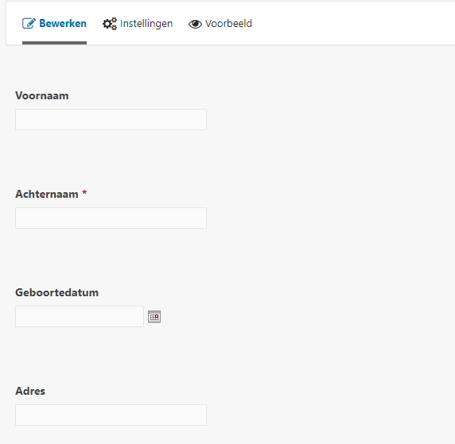Click the gears icon beside Instellingen
Image resolution: width=455 pixels, height=444 pixels.
(110, 24)
